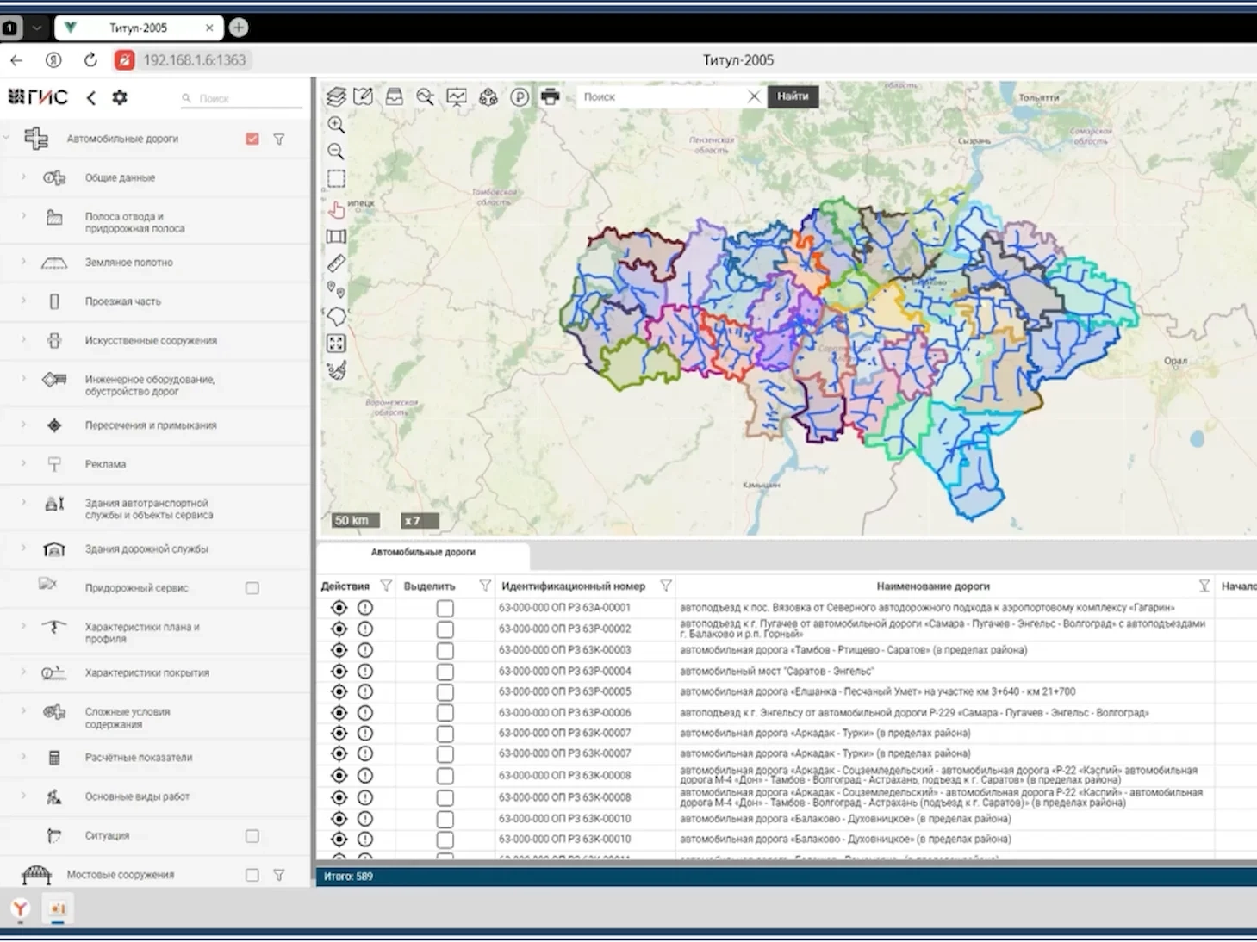Enable the Придорожный сервис checkbox
This screenshot has height=942, width=1257.
coord(252,588)
